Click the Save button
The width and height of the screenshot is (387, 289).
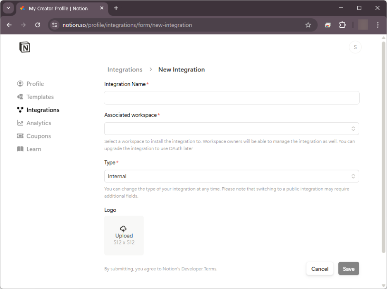point(349,269)
